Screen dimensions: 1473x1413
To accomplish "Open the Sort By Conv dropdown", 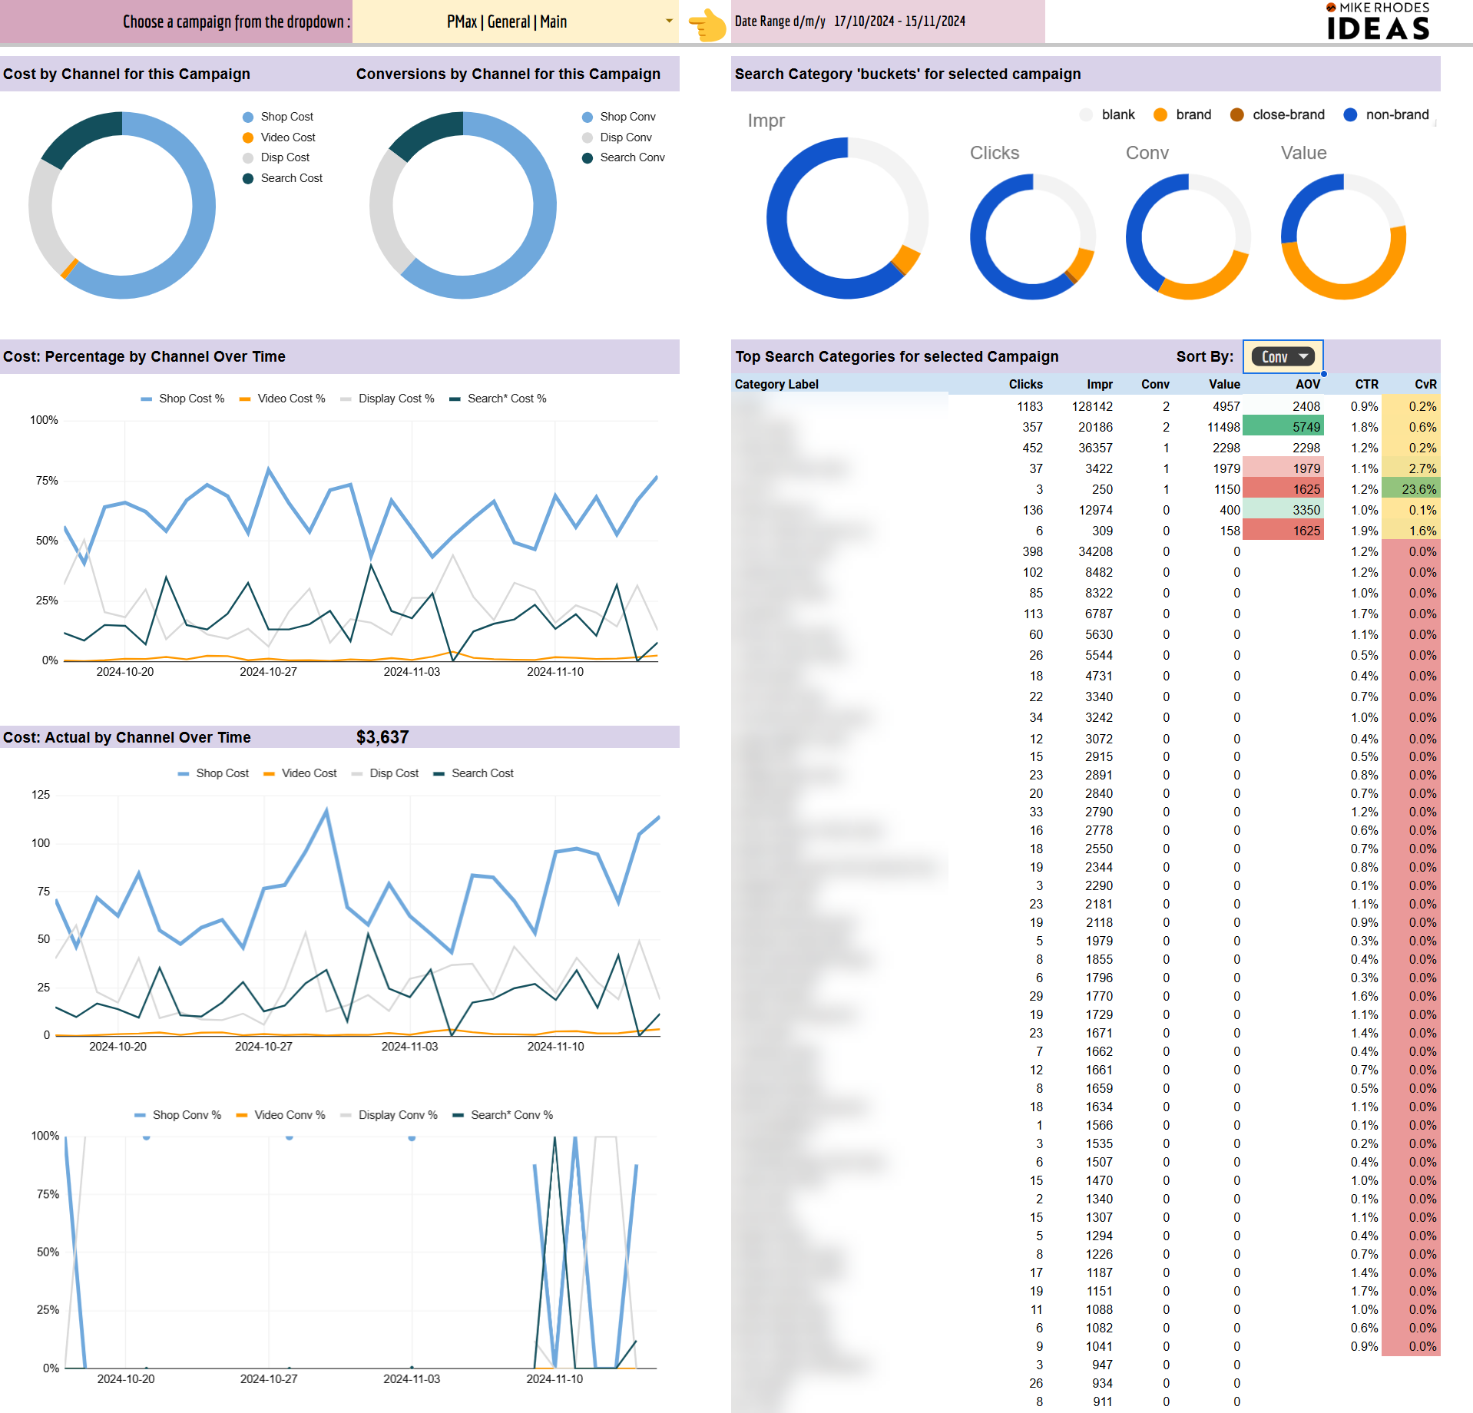I will pyautogui.click(x=1283, y=356).
